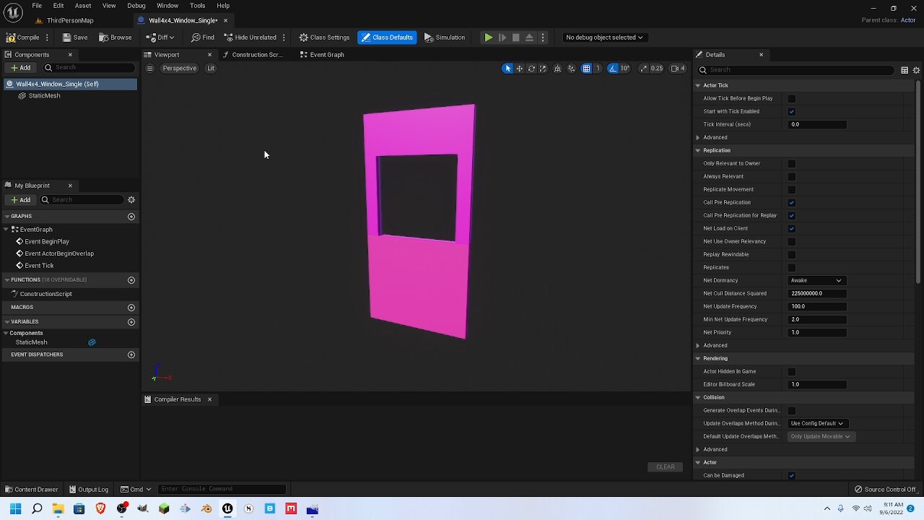The width and height of the screenshot is (924, 520).
Task: Add a new function with plus icon
Action: pos(131,280)
